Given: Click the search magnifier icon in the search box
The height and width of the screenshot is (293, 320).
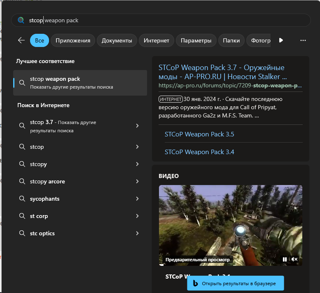Looking at the screenshot, I should [21, 20].
